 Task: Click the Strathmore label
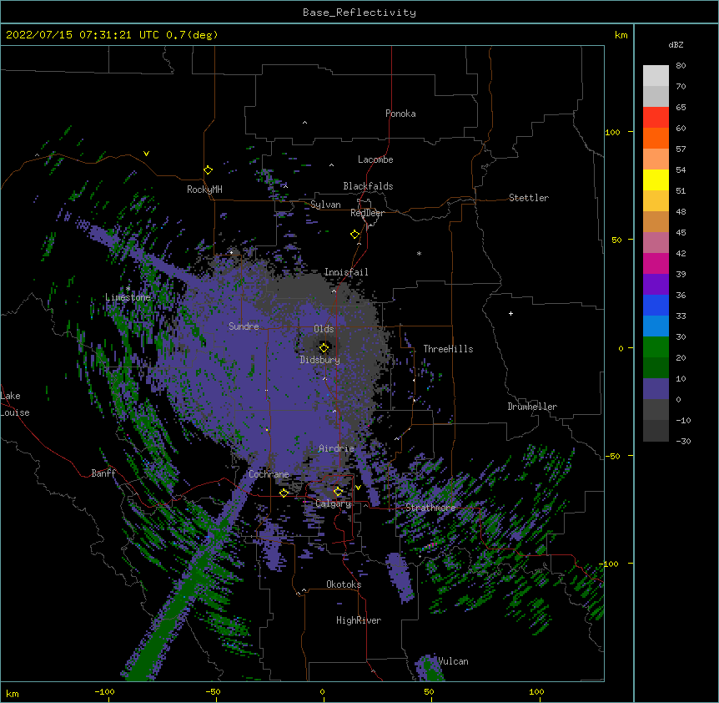(430, 508)
